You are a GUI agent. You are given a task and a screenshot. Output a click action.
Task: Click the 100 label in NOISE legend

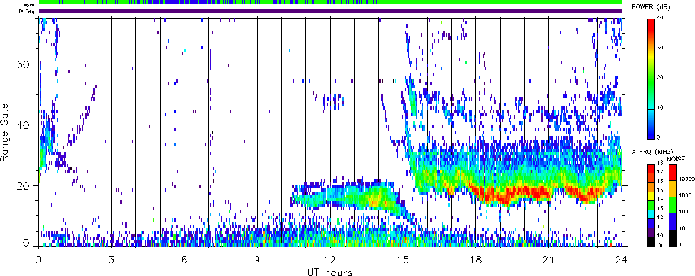[x=684, y=212]
